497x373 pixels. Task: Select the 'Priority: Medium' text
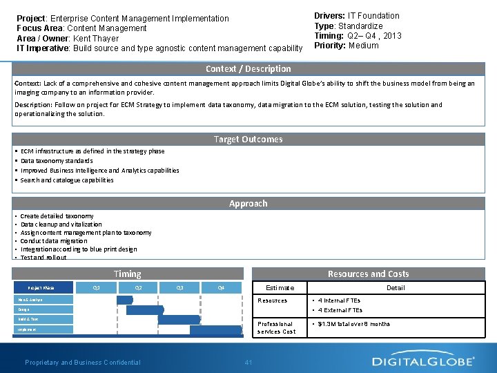pos(346,46)
